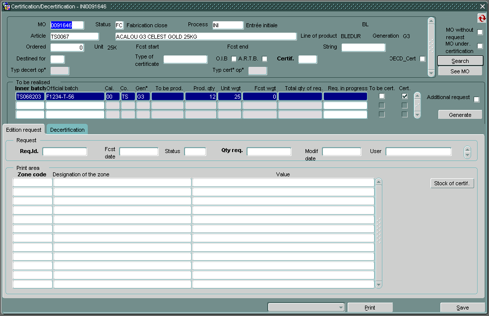
Task: Click the Status code field FC
Action: 119,25
